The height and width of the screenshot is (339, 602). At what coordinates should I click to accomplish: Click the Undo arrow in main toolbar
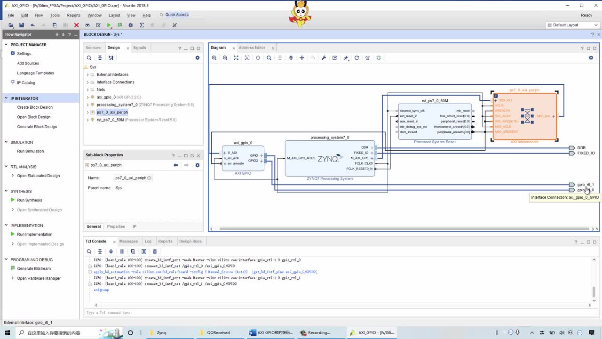pyautogui.click(x=32, y=25)
